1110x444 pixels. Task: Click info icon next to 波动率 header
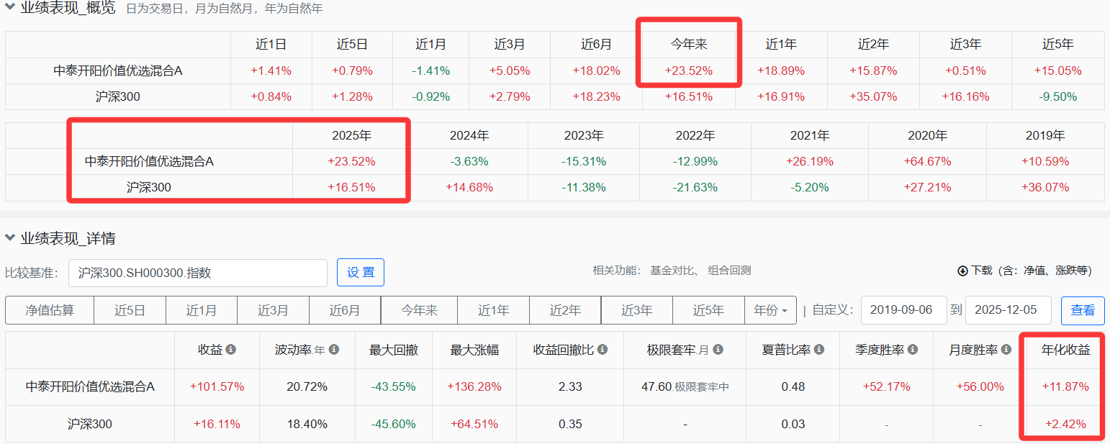coord(334,350)
